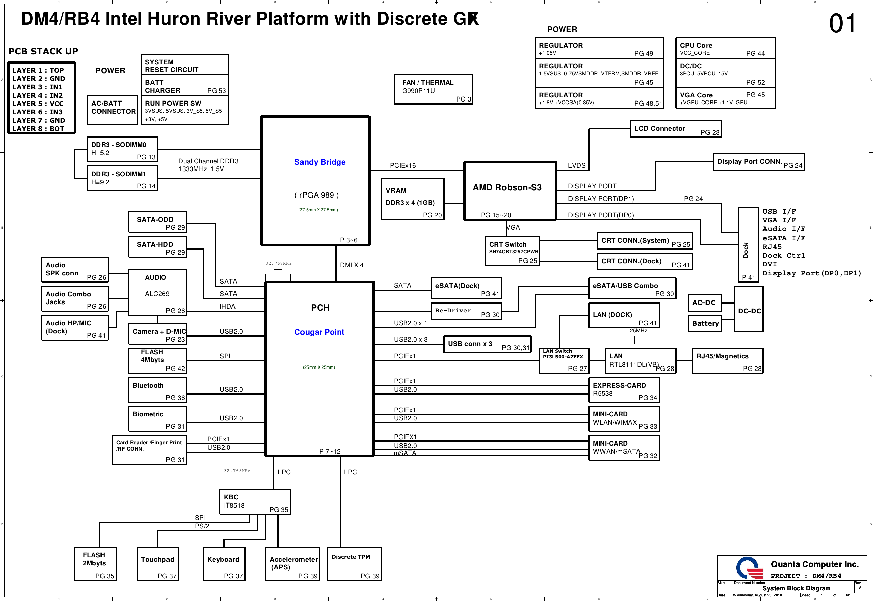874x603 pixels.
Task: Click the Biometric block
Action: pyautogui.click(x=157, y=419)
